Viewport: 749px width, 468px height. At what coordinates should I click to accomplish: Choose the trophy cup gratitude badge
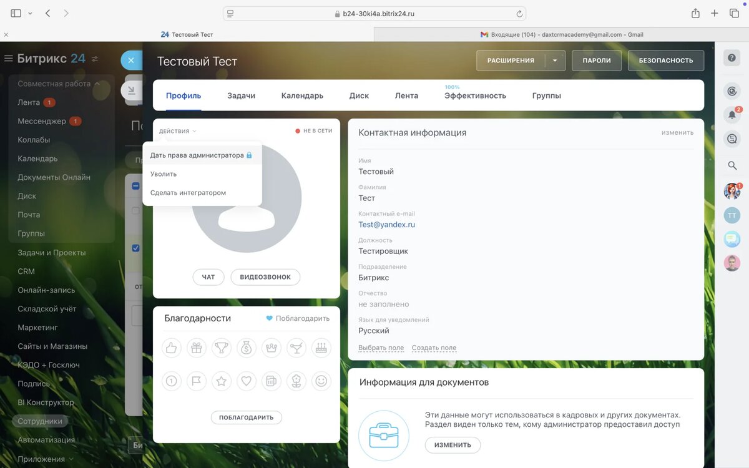222,348
